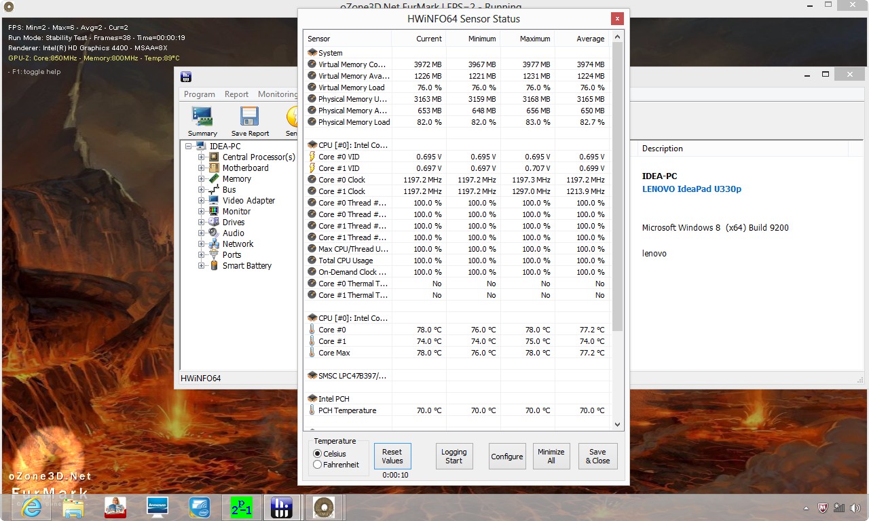This screenshot has width=869, height=521.
Task: Select the Smart Battery tree node
Action: 246,266
